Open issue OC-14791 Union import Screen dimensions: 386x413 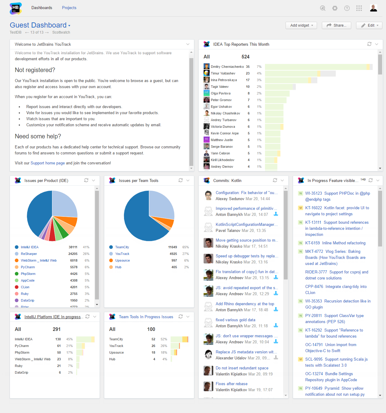(331, 348)
